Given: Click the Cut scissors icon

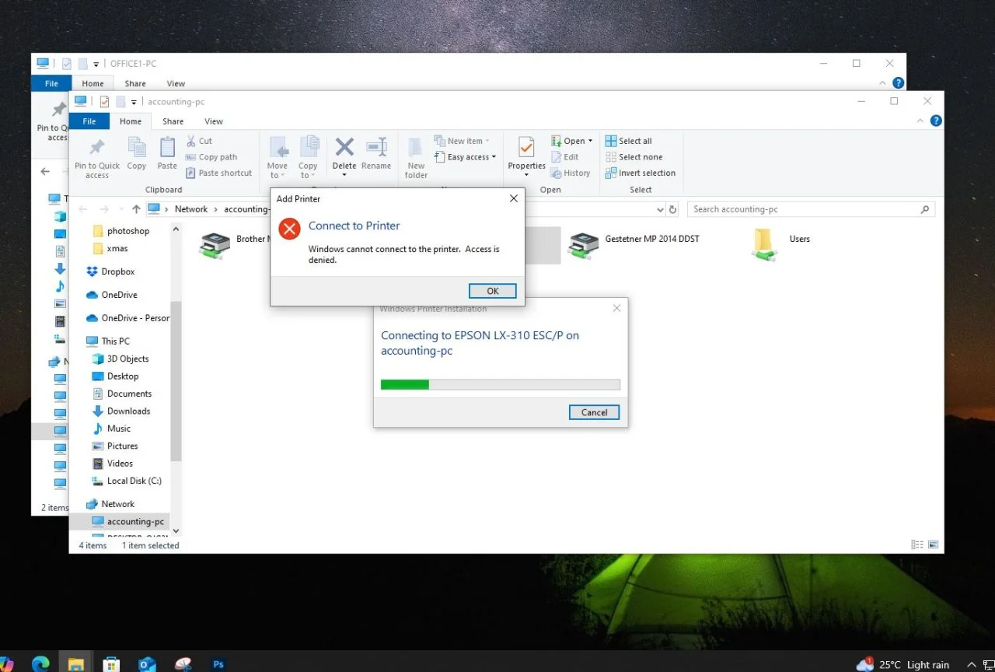Looking at the screenshot, I should 191,141.
